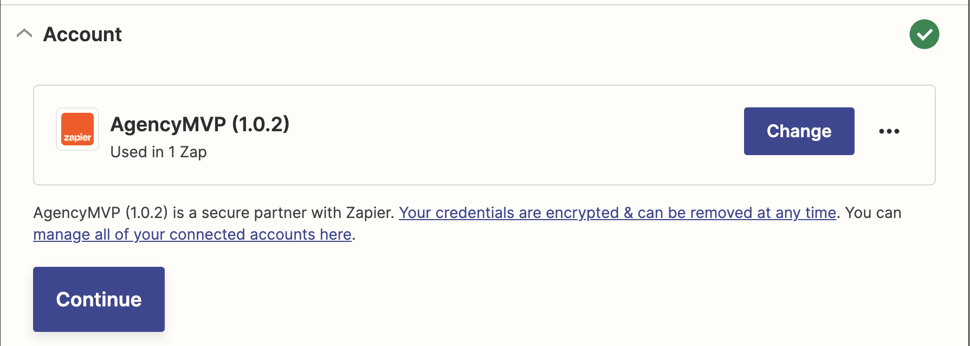The image size is (970, 346).
Task: Collapse the Account section chevron
Action: (x=24, y=34)
